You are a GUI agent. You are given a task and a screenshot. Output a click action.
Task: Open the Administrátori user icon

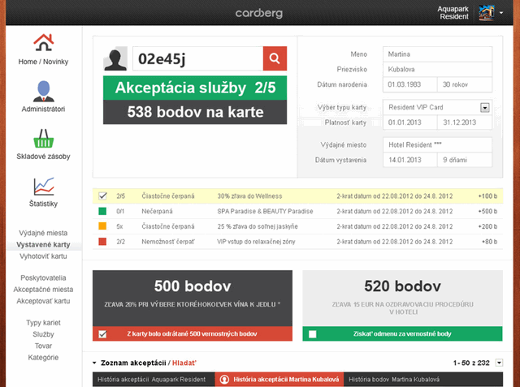[x=43, y=90]
